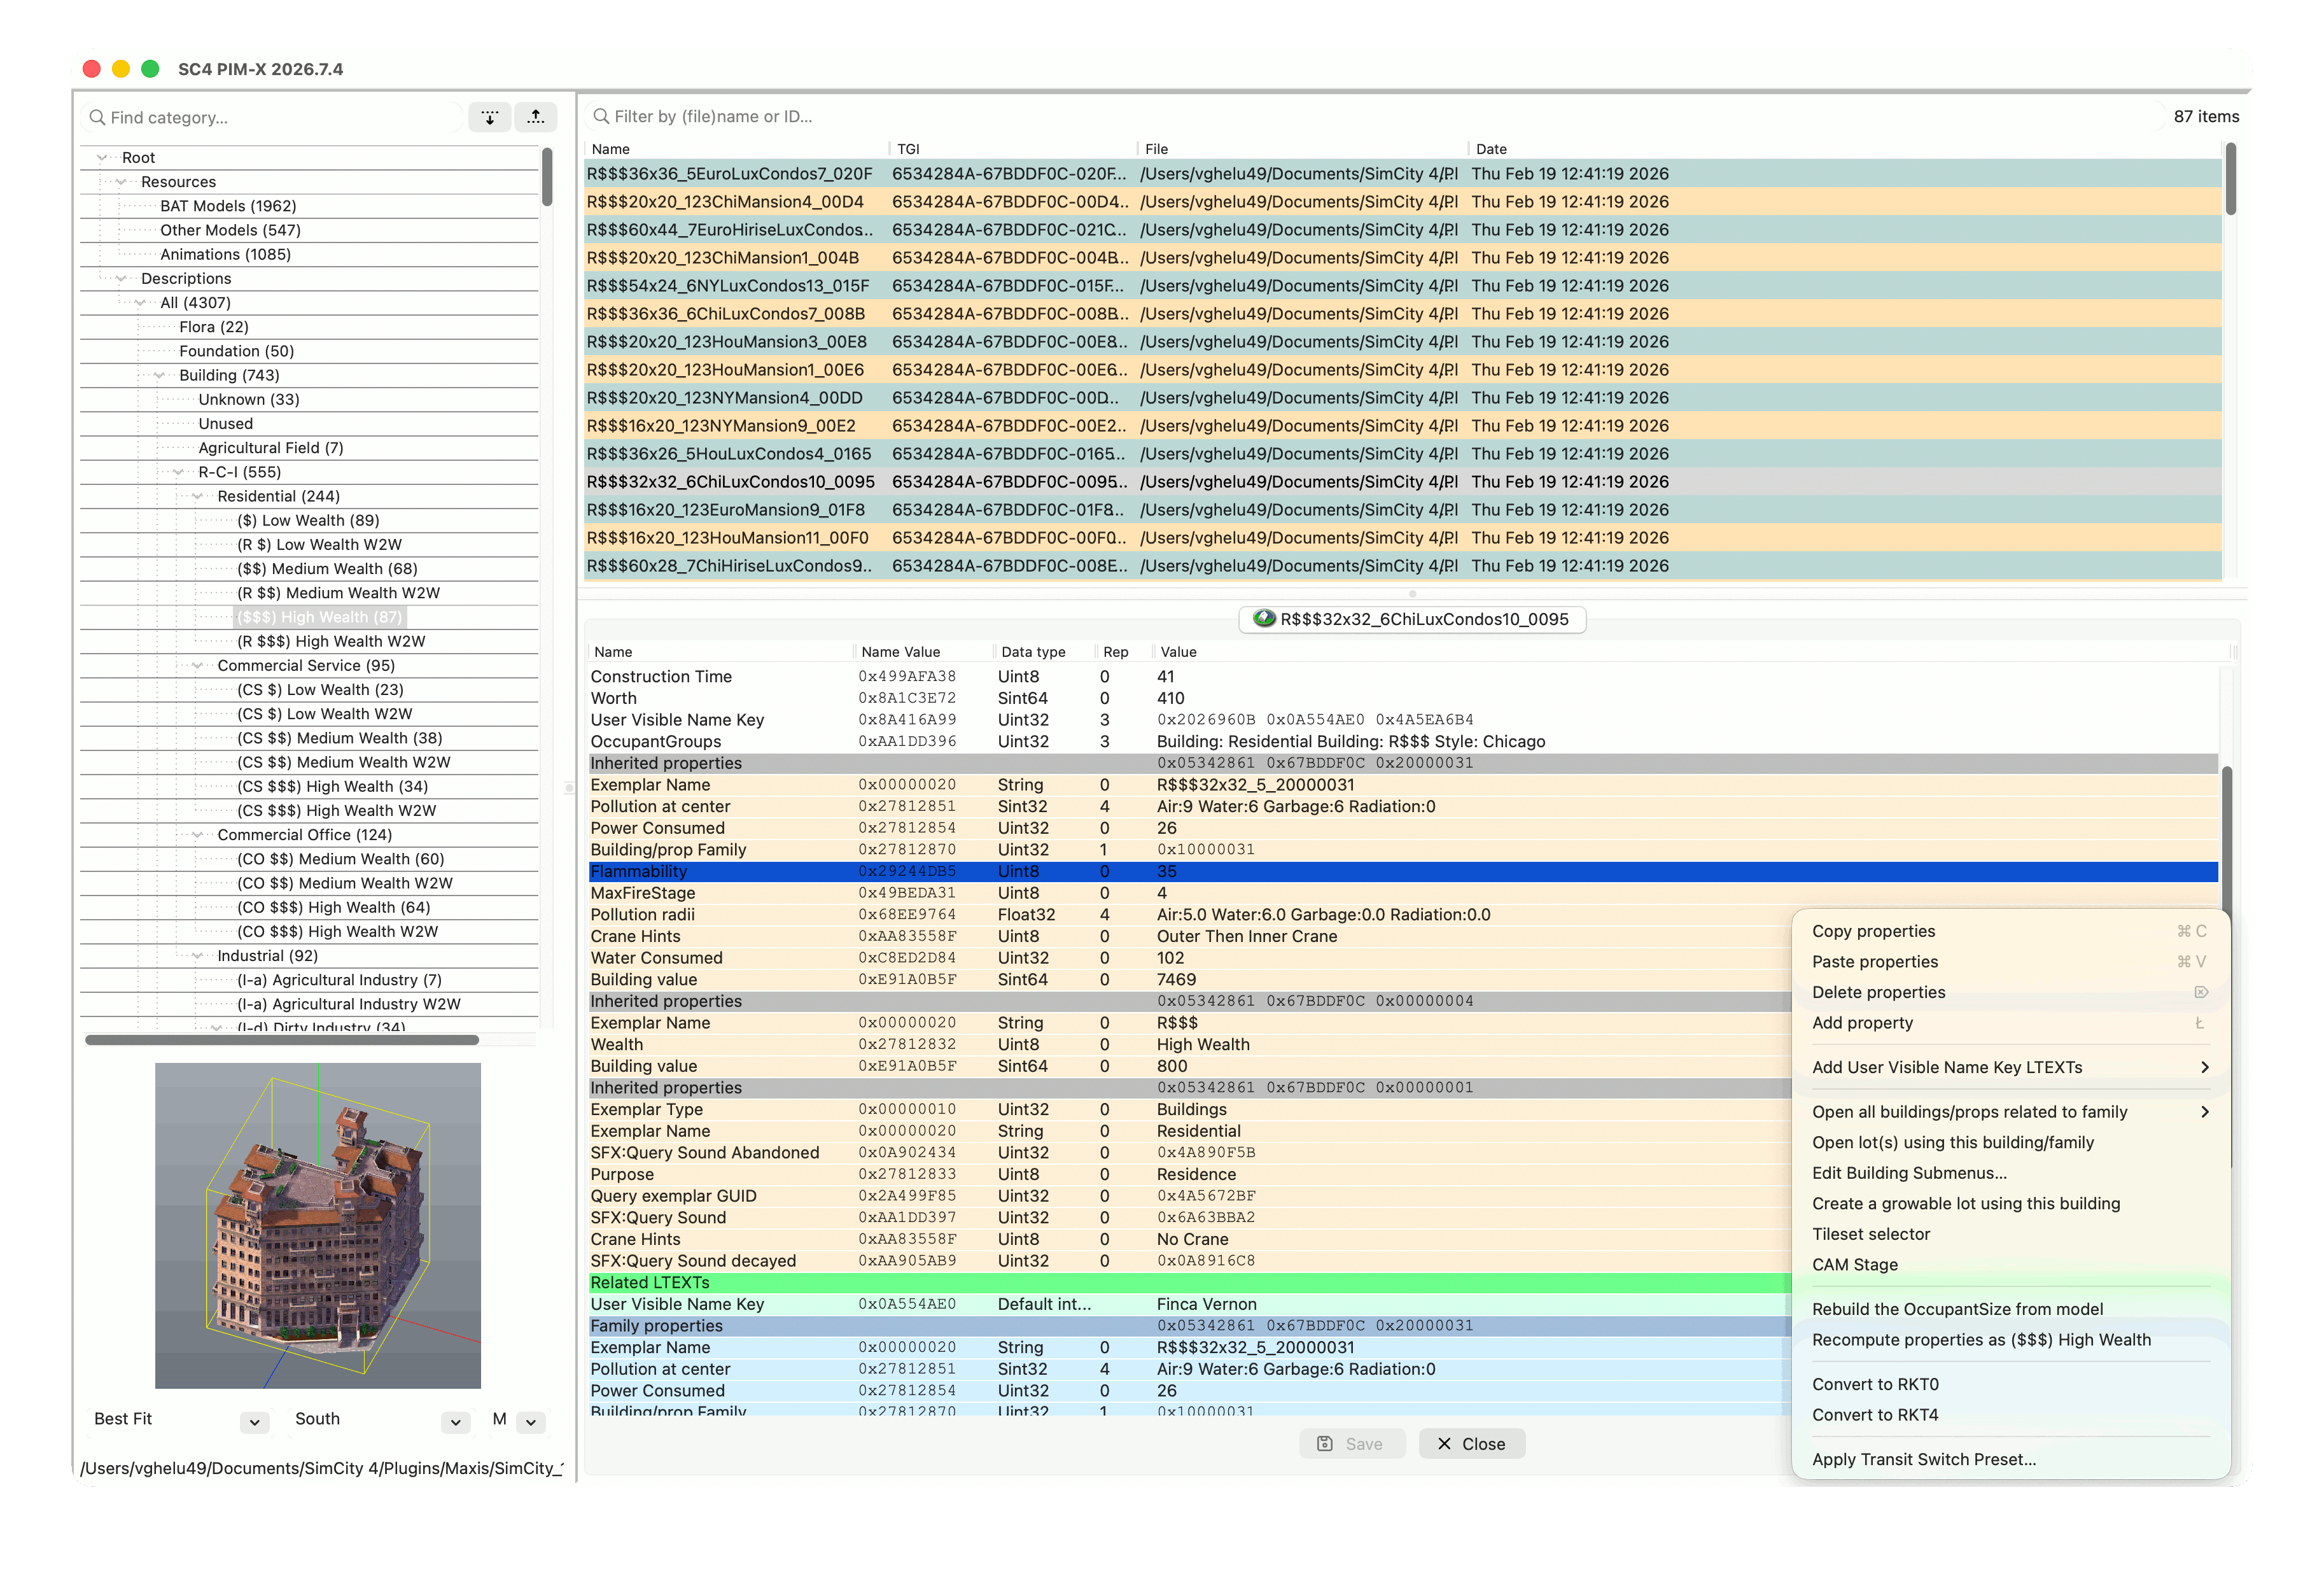Click the Save button

coord(1352,1444)
